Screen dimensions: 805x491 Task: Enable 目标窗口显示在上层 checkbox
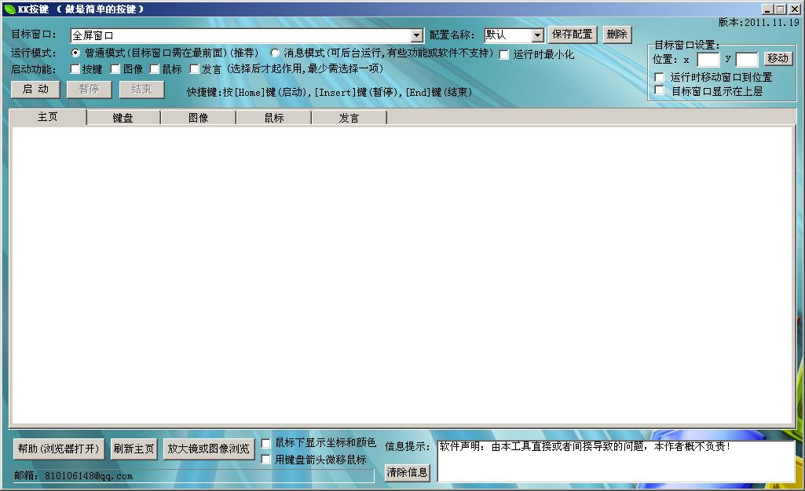(x=660, y=91)
